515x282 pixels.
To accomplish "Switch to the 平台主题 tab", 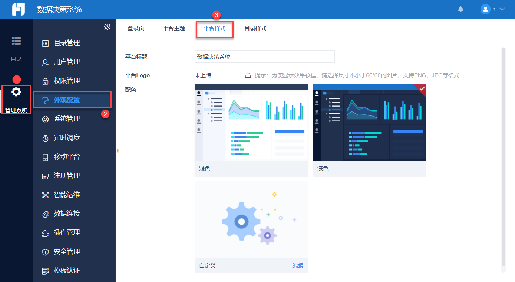I will (x=174, y=28).
